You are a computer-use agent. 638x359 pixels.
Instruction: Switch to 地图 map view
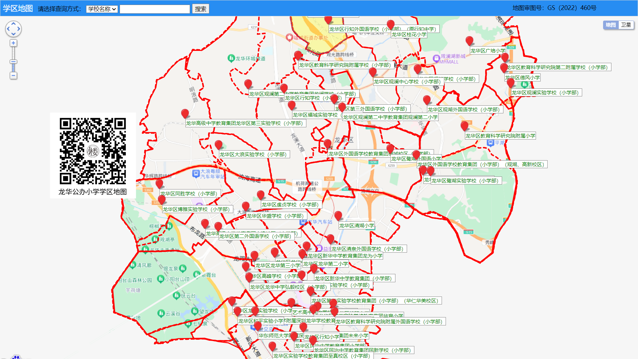[610, 25]
